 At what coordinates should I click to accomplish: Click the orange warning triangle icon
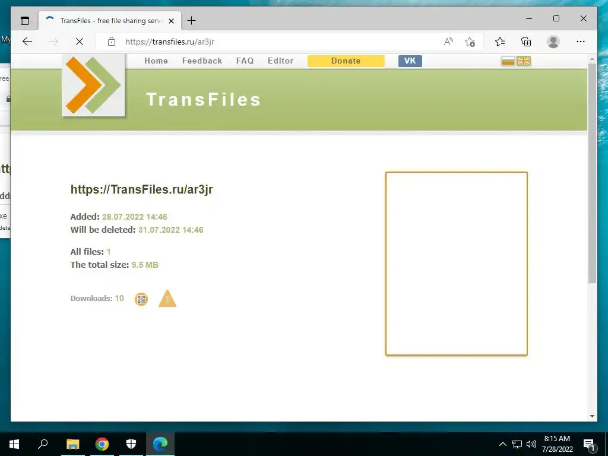[167, 299]
